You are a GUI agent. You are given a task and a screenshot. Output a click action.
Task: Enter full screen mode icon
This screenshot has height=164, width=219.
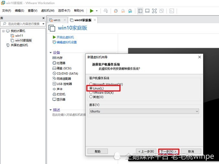click(154, 11)
